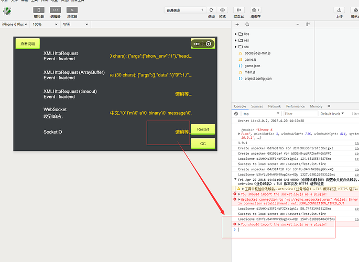
Task: Toggle the debugger panel button
Action: [x=72, y=10]
